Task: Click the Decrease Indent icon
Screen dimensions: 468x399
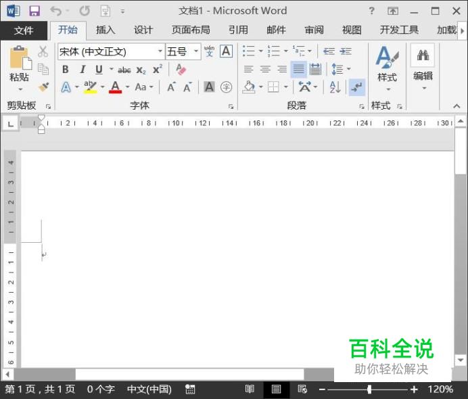Action: (329, 51)
